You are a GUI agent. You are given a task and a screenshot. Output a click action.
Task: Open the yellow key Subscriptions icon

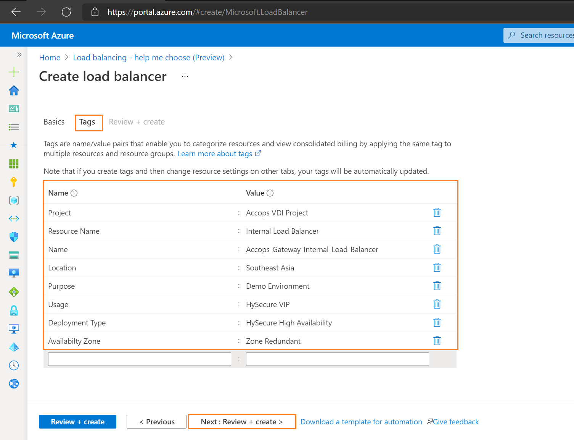14,182
